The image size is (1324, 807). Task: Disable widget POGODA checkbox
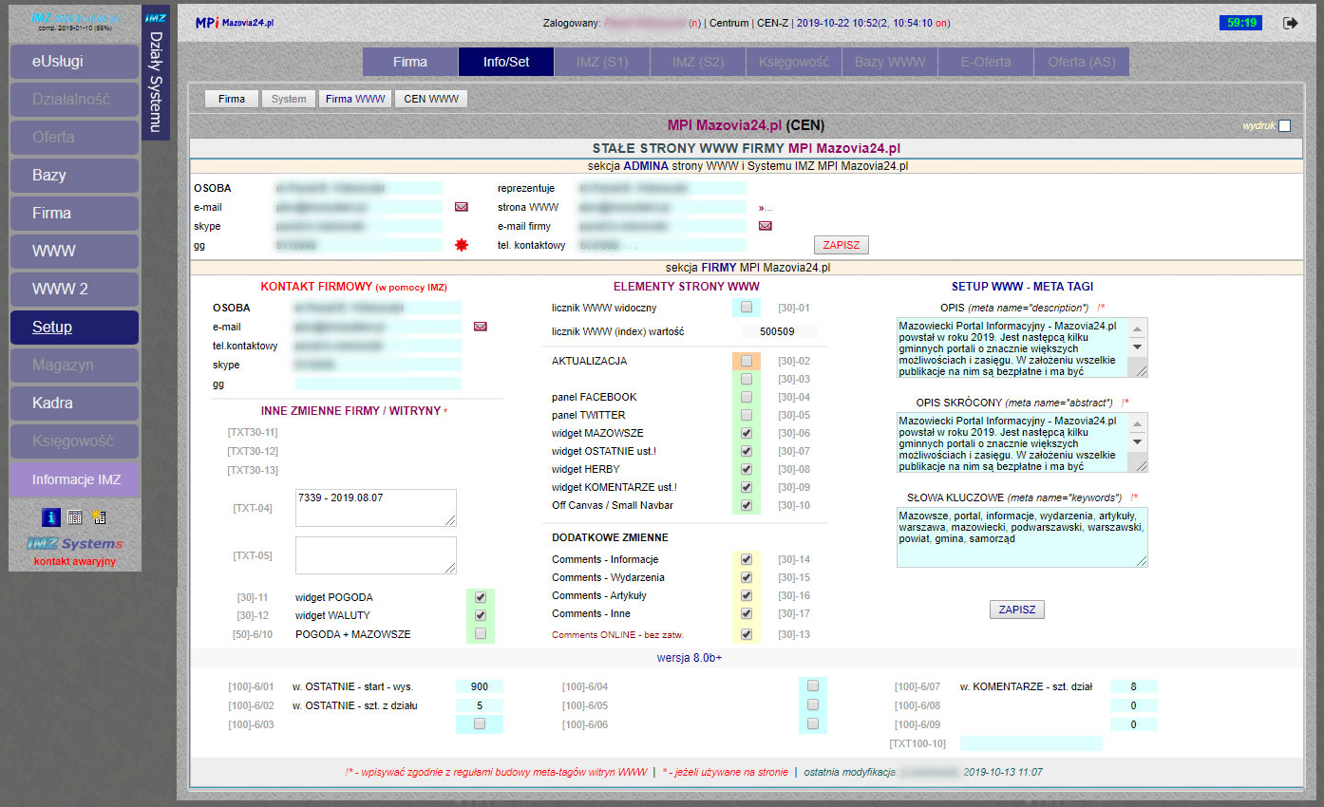pyautogui.click(x=481, y=597)
